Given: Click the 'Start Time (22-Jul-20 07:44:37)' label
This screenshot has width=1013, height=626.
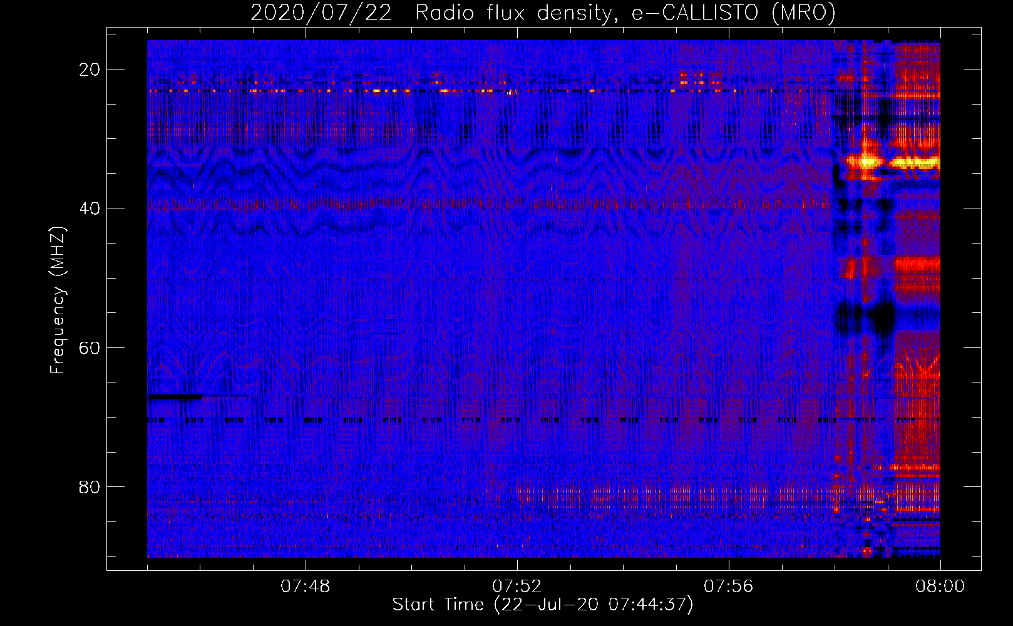Looking at the screenshot, I should [x=543, y=605].
